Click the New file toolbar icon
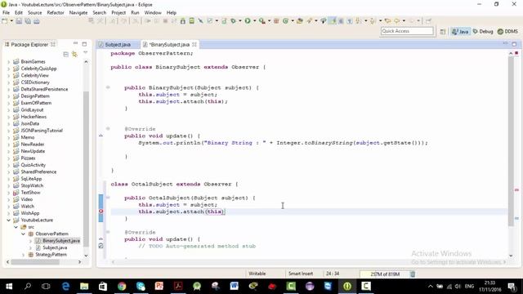This screenshot has width=523, height=294. (5, 21)
